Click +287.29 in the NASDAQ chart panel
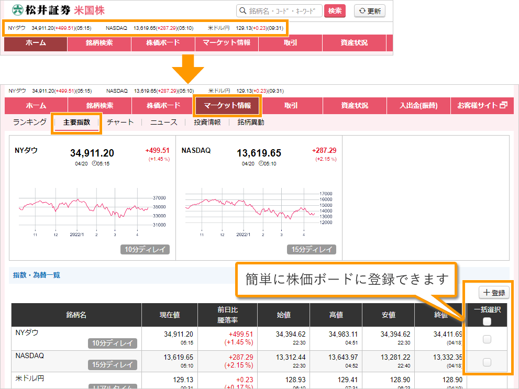Screen dimensions: 519x389 pyautogui.click(x=324, y=150)
